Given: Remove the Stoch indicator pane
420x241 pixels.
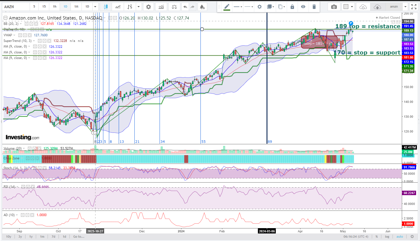Looking at the screenshot, I should [x=44, y=168].
